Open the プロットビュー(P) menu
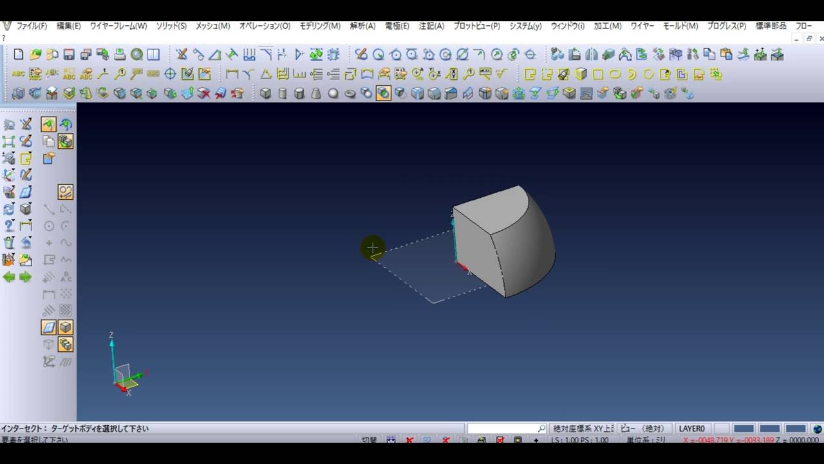 pos(476,26)
